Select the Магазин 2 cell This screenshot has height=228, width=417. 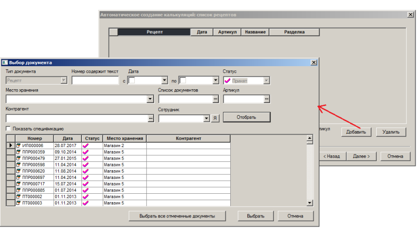(125, 146)
